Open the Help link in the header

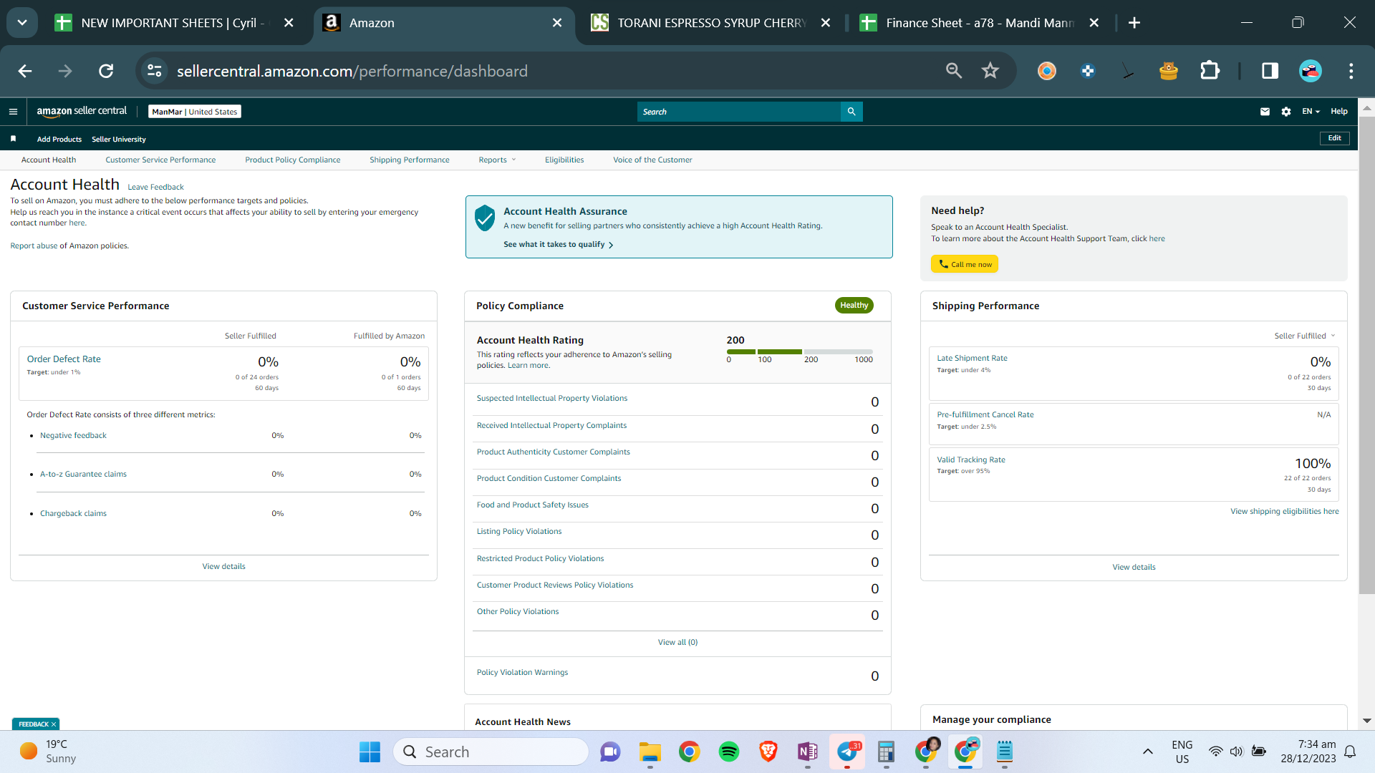click(1339, 112)
